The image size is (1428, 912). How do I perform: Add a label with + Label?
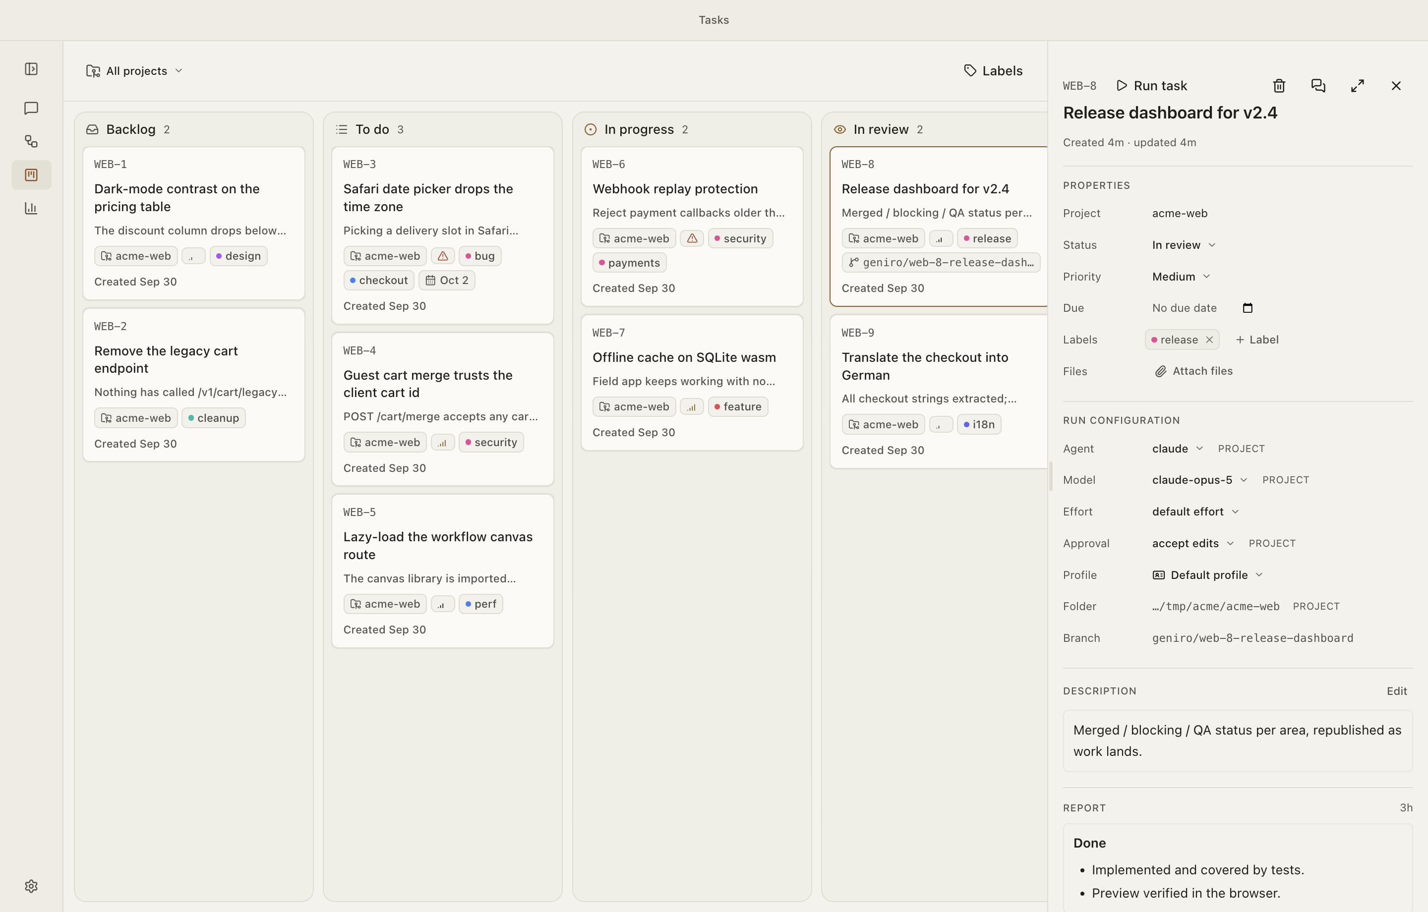[1257, 340]
